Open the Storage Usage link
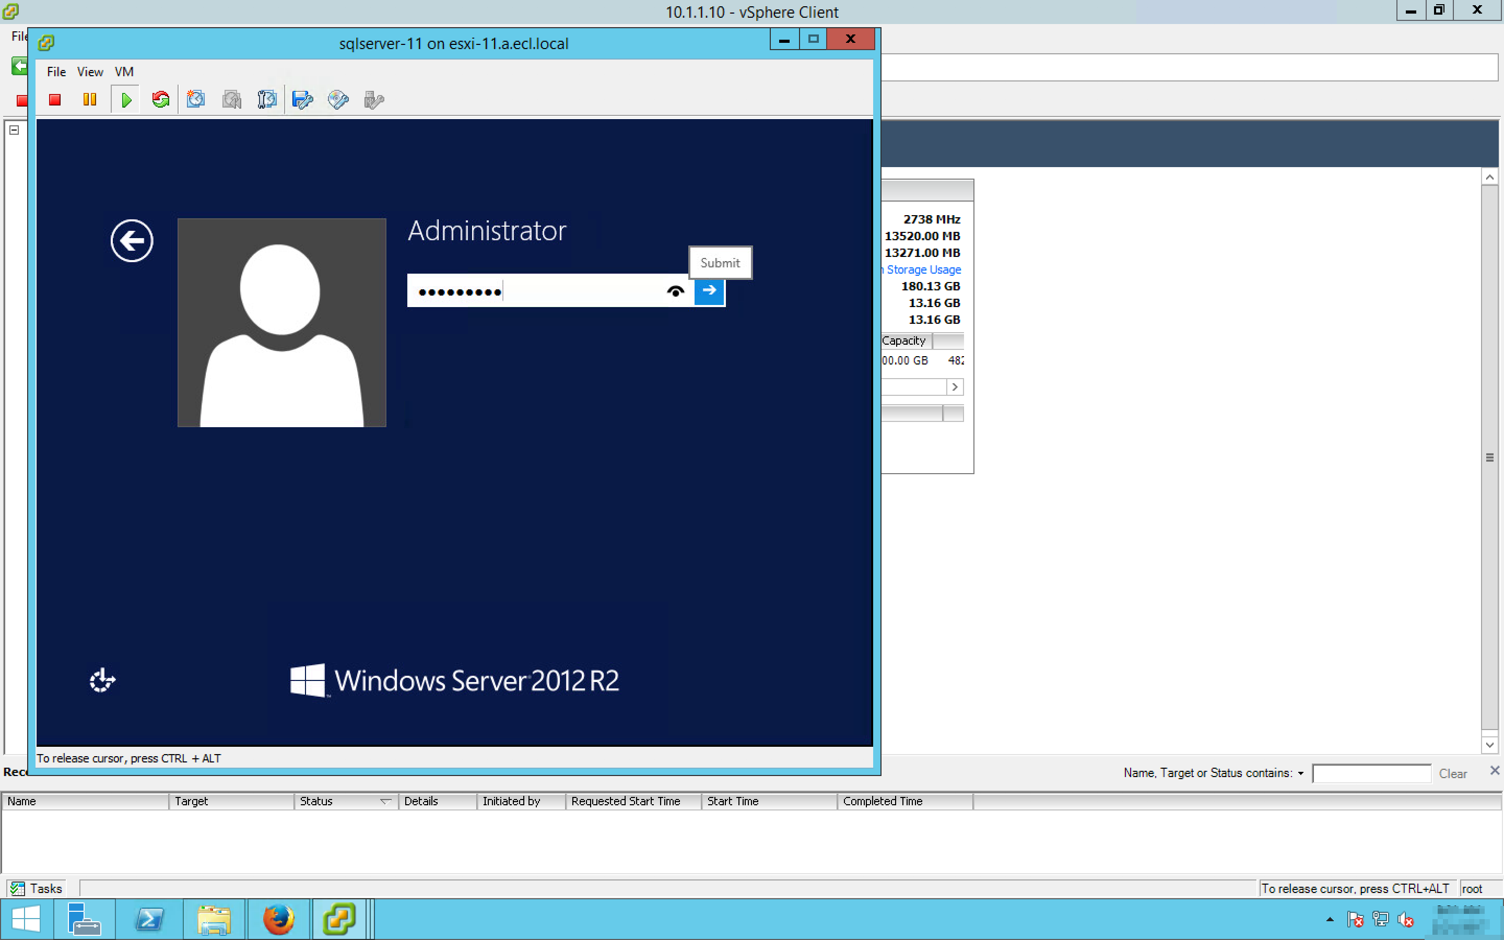1504x940 pixels. pos(923,269)
